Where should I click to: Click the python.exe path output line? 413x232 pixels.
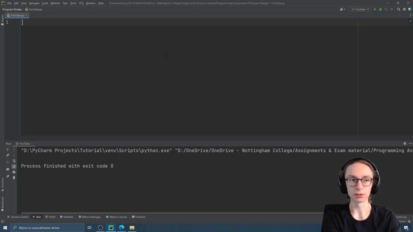(x=217, y=151)
